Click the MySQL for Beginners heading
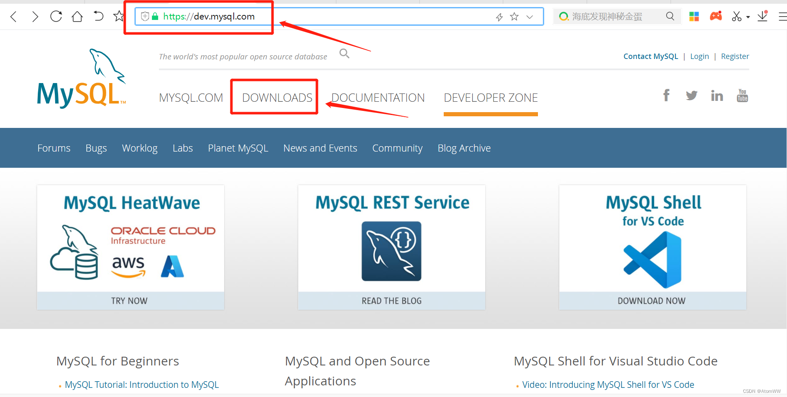The width and height of the screenshot is (787, 397). pyautogui.click(x=117, y=361)
